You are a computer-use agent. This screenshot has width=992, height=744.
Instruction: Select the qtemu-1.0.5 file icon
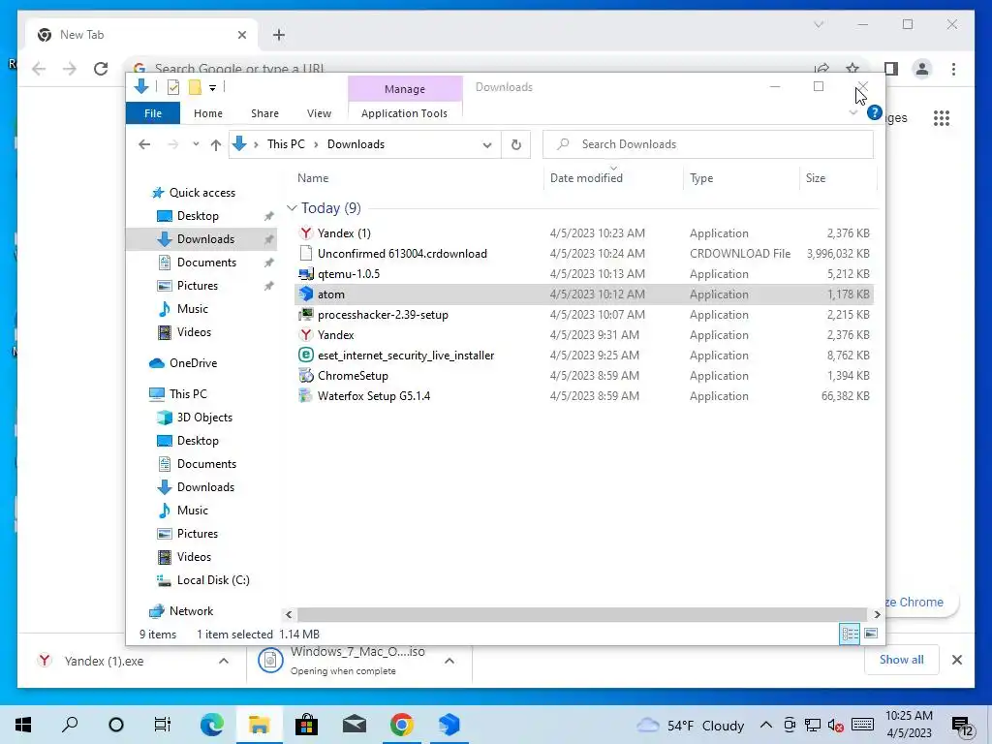coord(306,274)
